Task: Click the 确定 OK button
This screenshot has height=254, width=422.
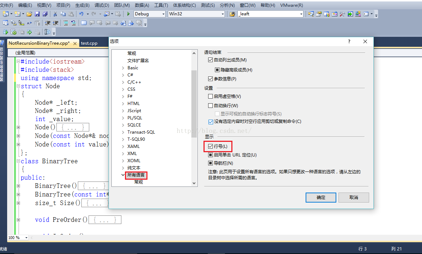Action: coord(321,198)
